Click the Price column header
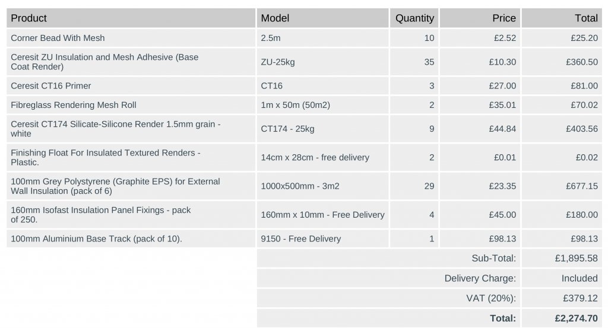Screen dimensions: 608x328 pyautogui.click(x=503, y=18)
